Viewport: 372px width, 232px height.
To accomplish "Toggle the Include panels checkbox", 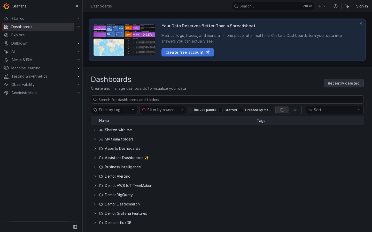I will click(190, 110).
